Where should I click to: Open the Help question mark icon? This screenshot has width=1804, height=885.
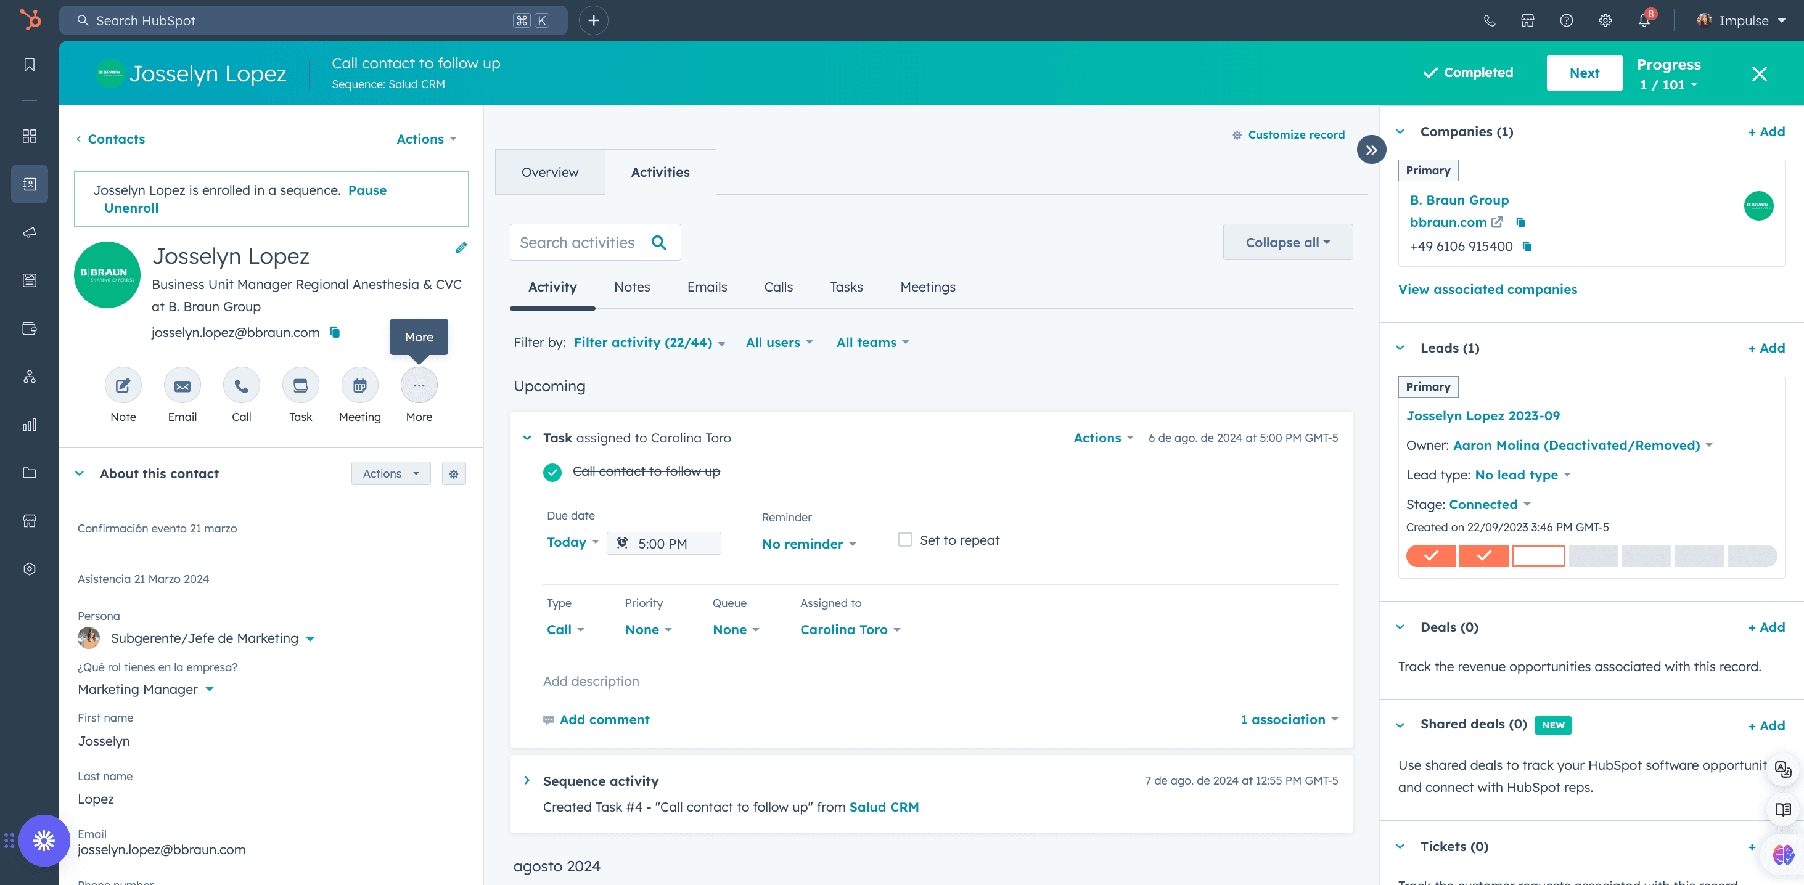[1567, 20]
